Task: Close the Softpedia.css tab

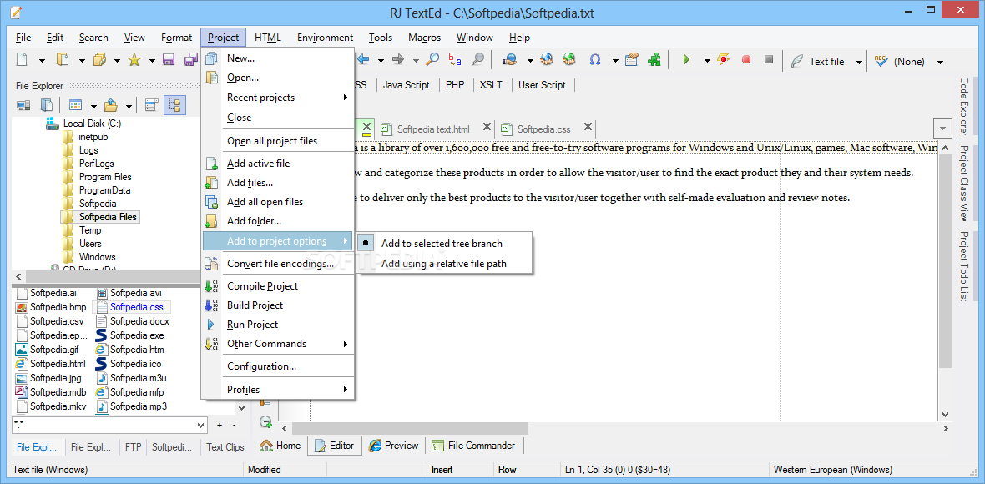Action: (x=588, y=126)
